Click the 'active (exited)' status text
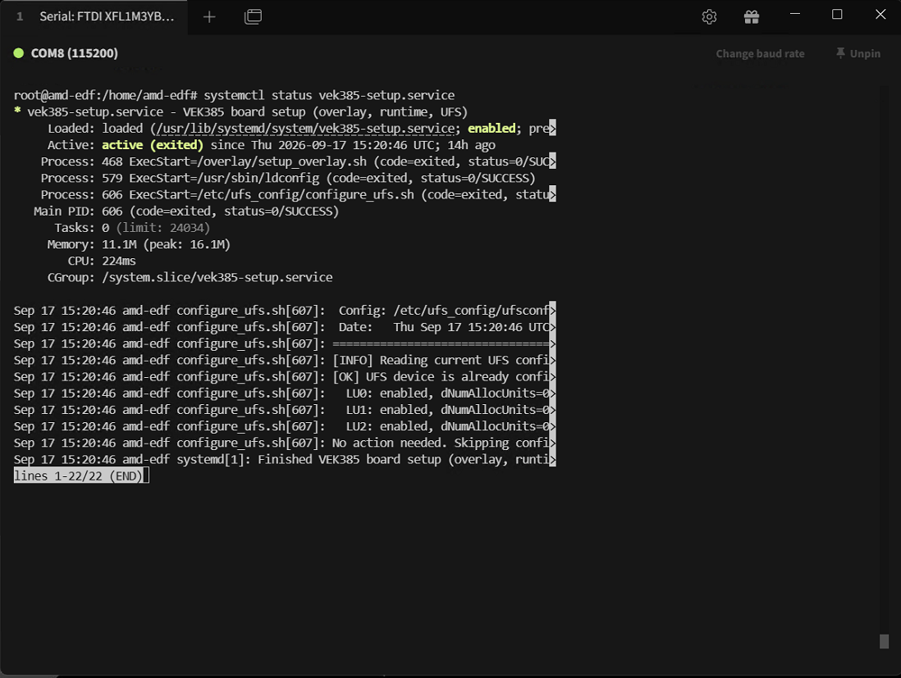The width and height of the screenshot is (901, 678). pyautogui.click(x=153, y=144)
